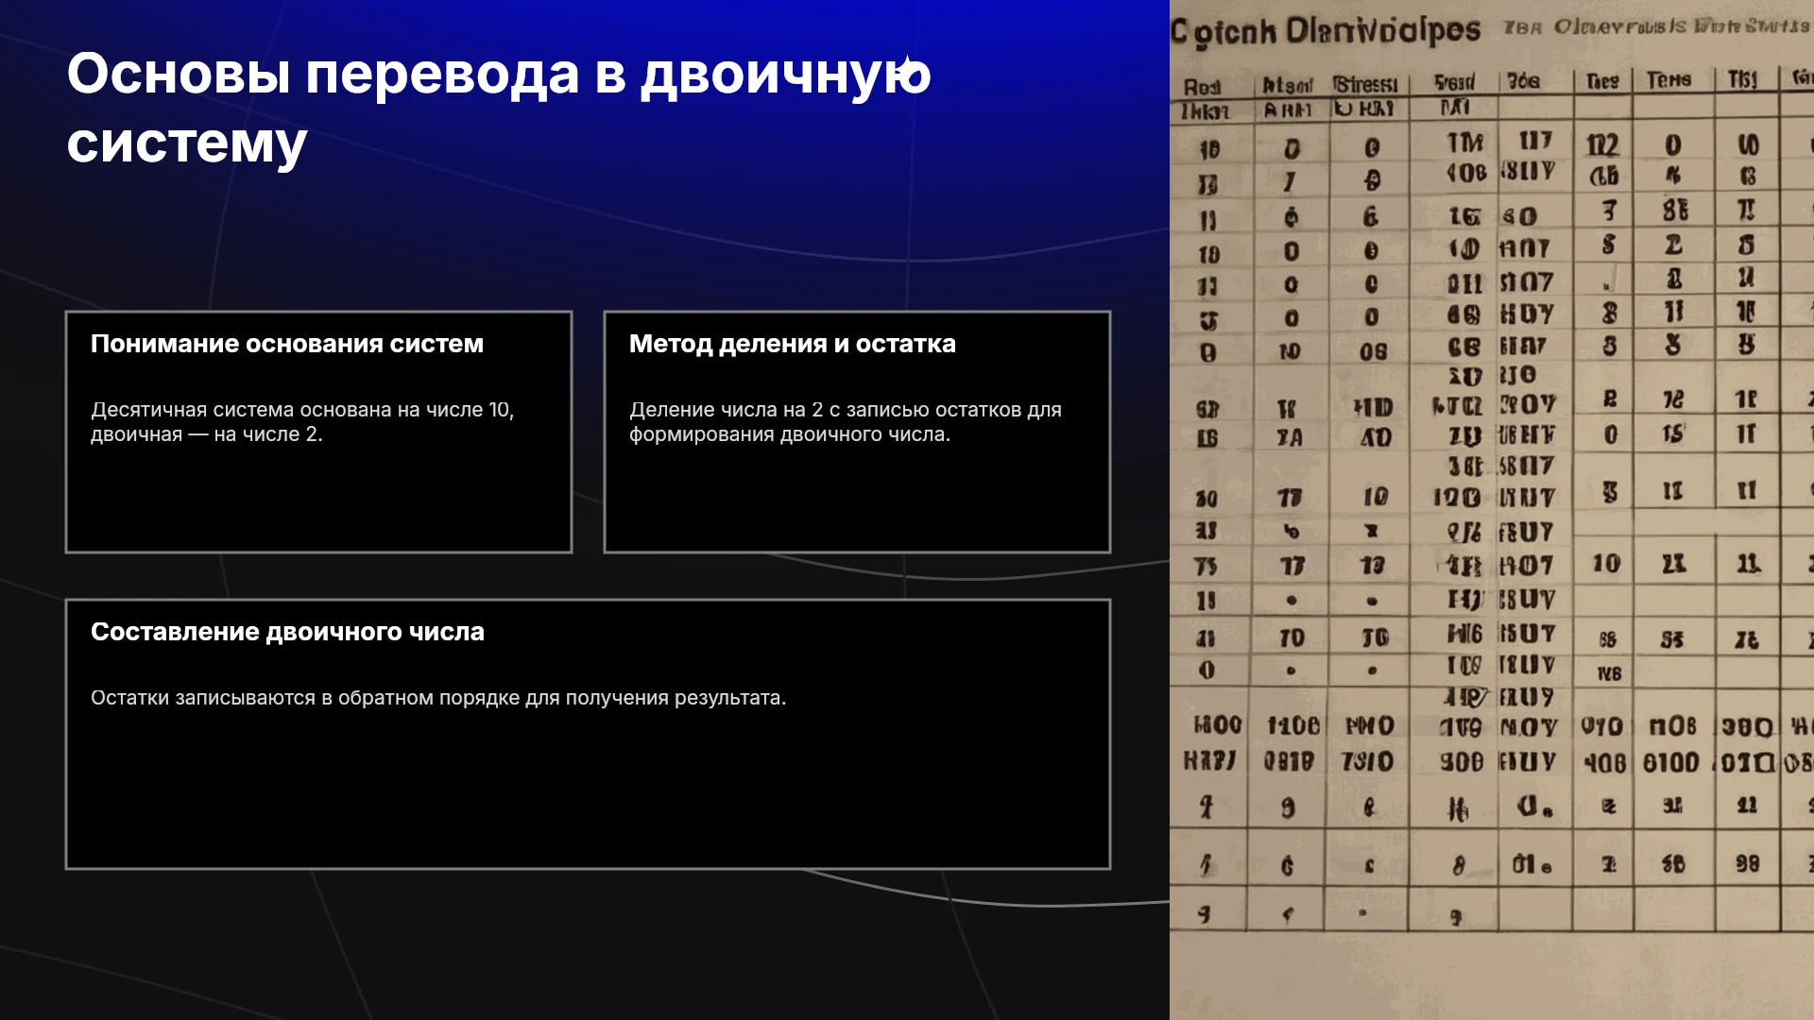Click the text 'двоичная — на числе 2'
1814x1020 pixels.
(x=207, y=434)
